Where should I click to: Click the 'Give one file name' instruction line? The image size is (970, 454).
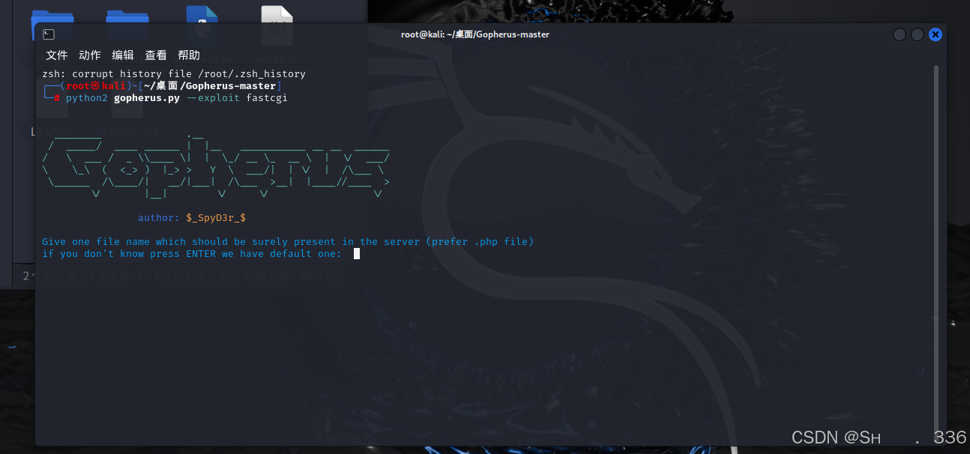click(288, 242)
